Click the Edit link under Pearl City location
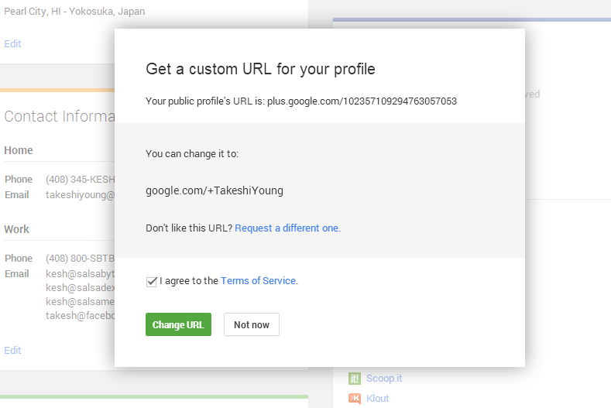The image size is (611, 408). tap(12, 43)
